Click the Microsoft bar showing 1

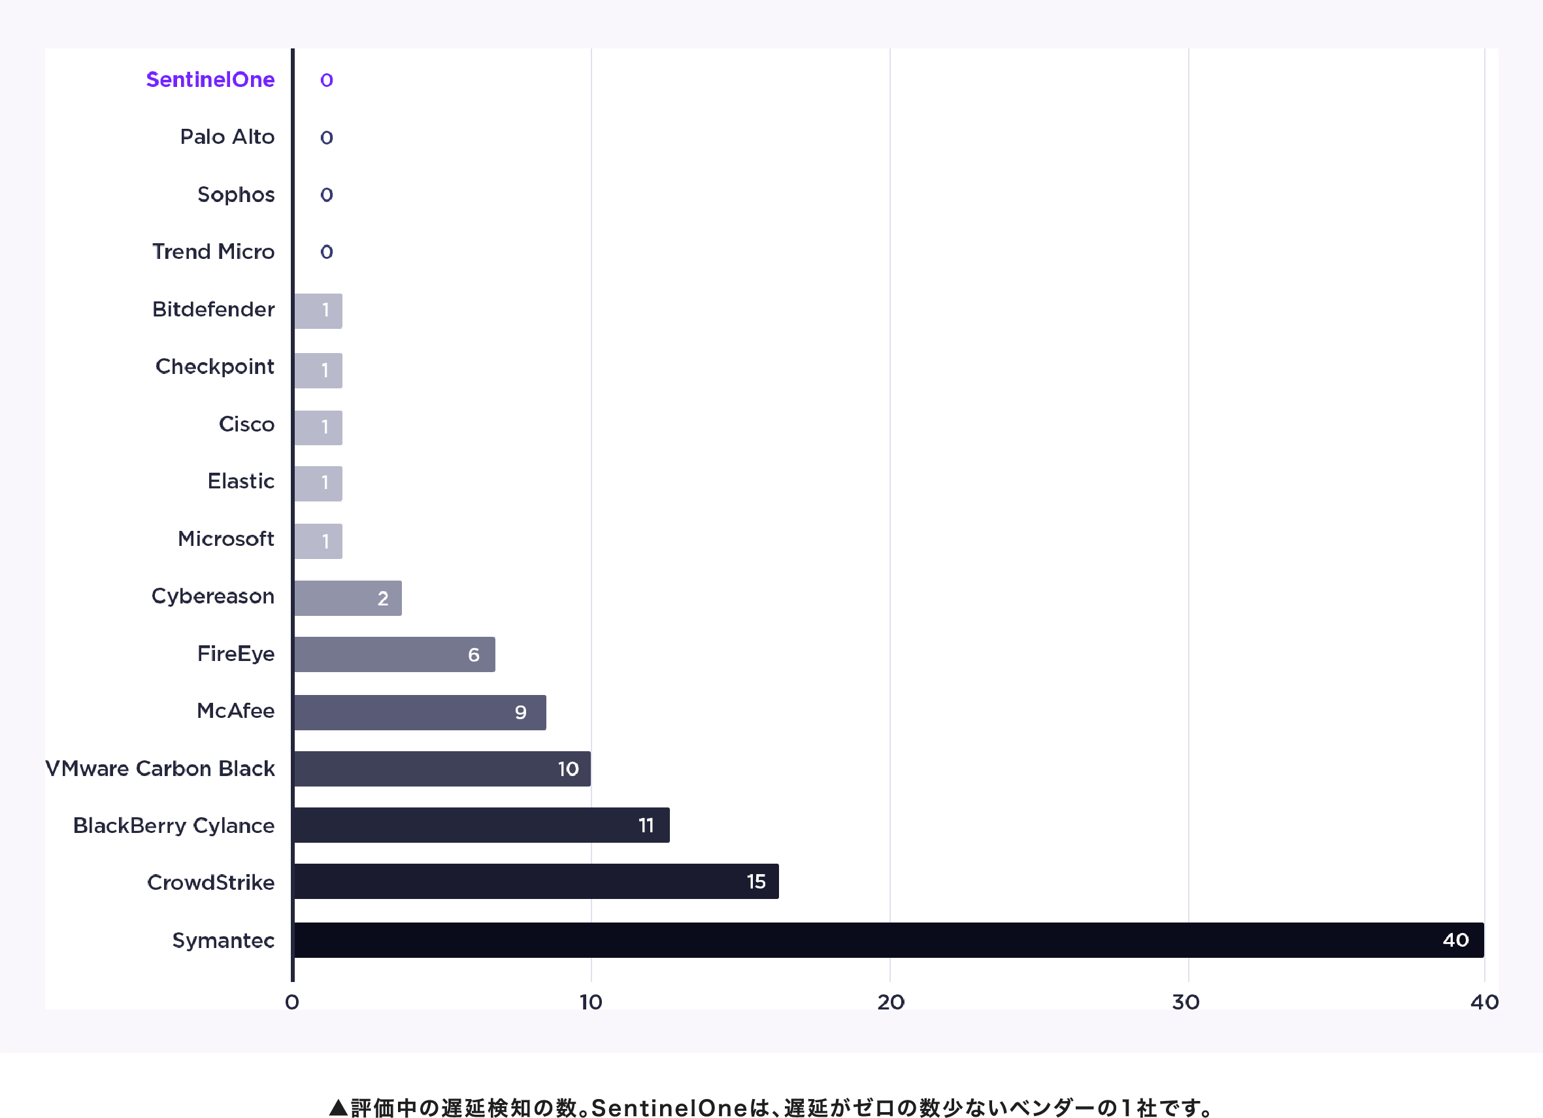[x=318, y=541]
